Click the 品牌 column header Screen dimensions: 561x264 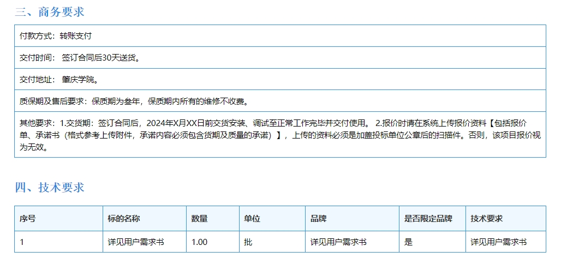[319, 219]
